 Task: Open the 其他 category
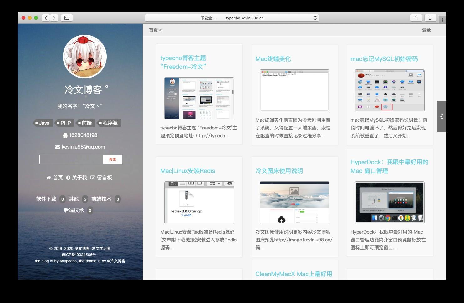coord(74,199)
